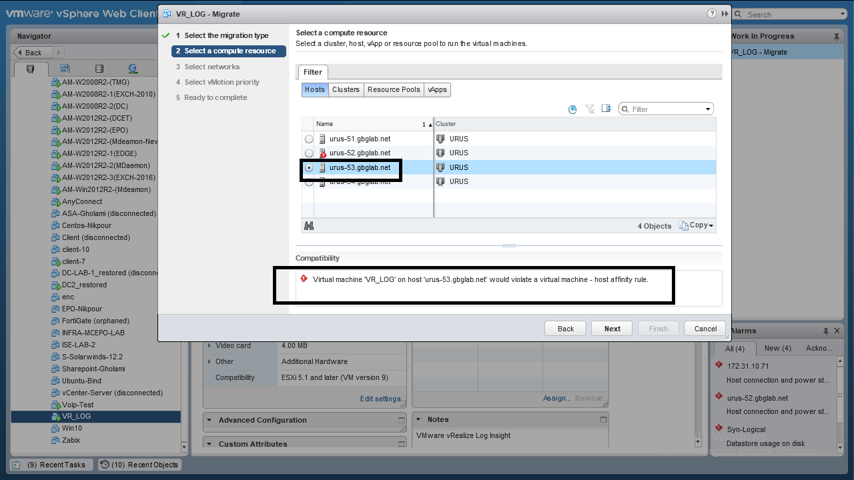Pin the Work In Progress panel

click(x=837, y=36)
